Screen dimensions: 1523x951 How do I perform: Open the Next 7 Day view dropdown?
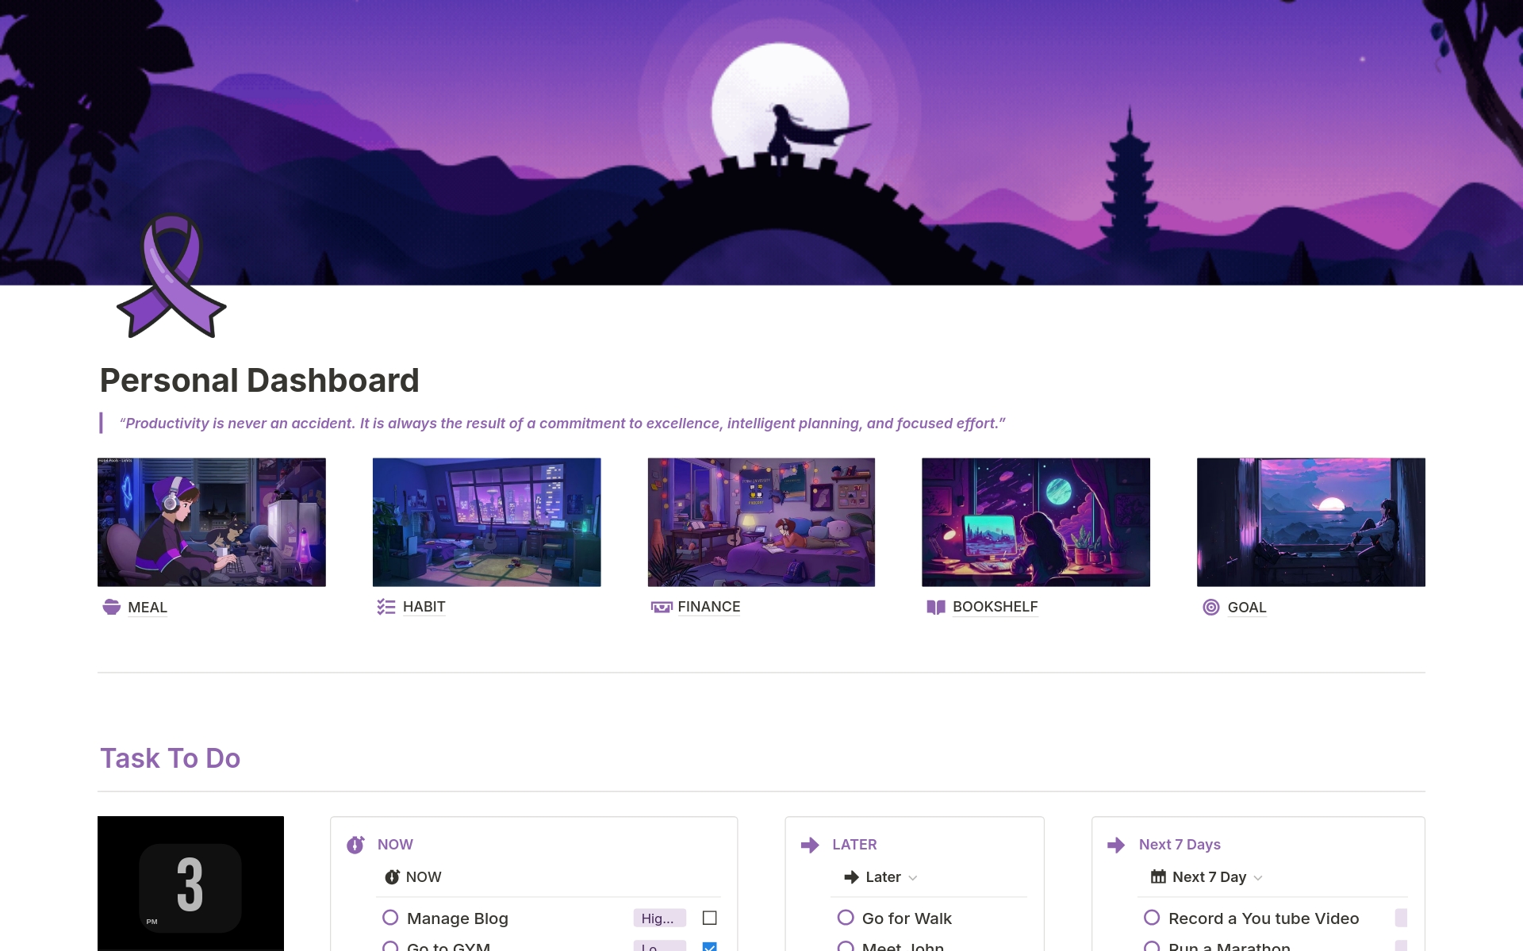(x=1258, y=878)
